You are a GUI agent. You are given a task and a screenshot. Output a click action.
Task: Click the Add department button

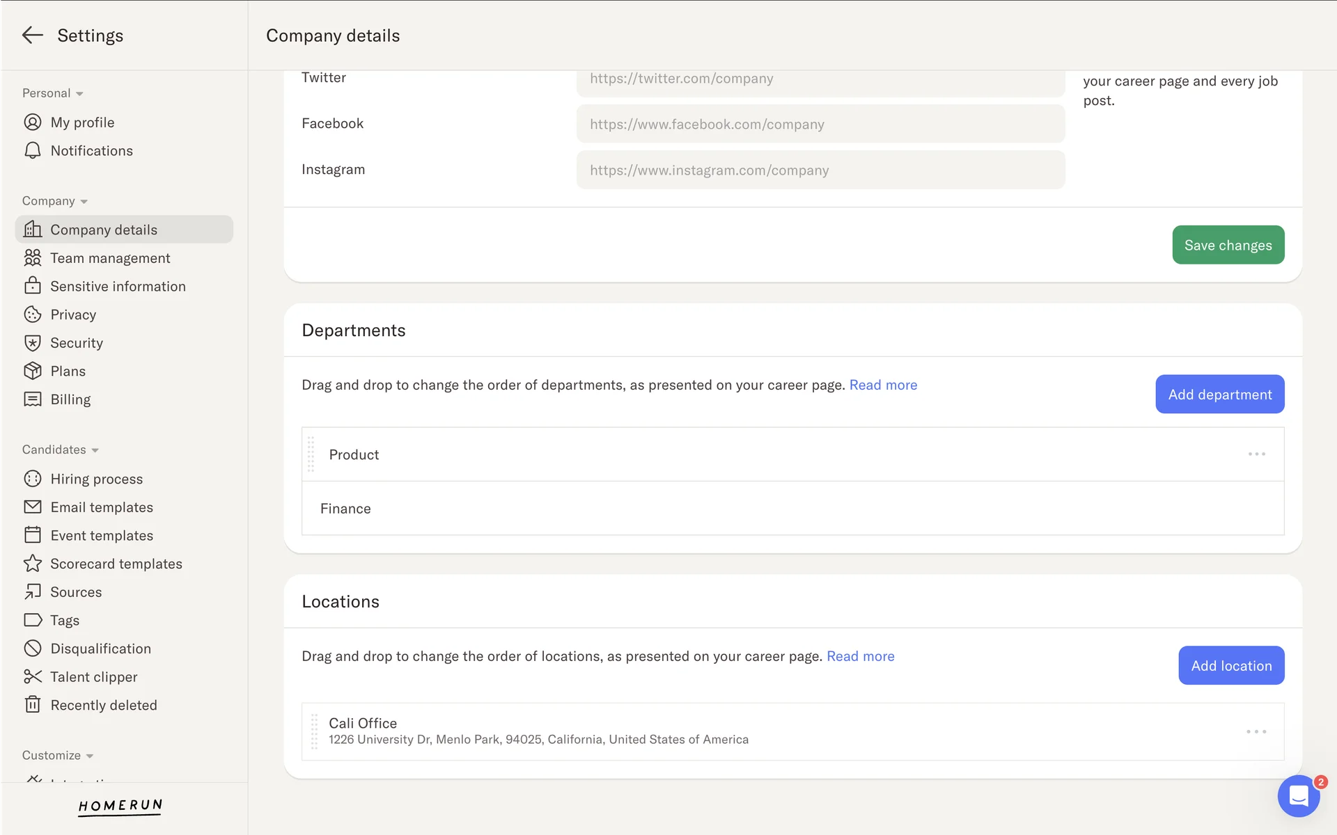pyautogui.click(x=1219, y=395)
